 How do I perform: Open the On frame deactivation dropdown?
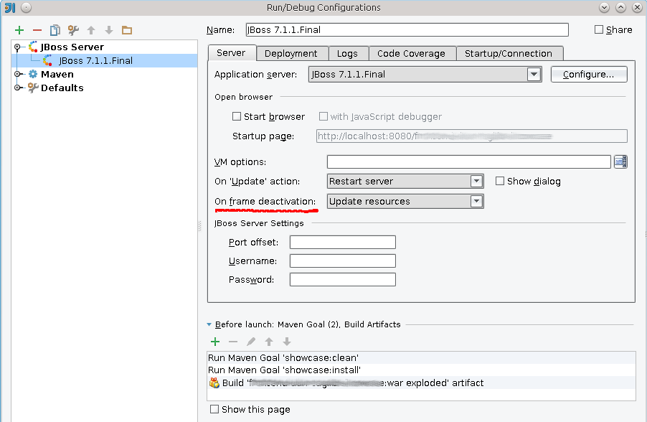[x=476, y=201]
